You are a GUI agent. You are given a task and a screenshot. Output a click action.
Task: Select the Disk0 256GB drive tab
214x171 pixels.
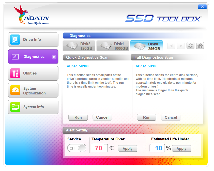(x=147, y=46)
